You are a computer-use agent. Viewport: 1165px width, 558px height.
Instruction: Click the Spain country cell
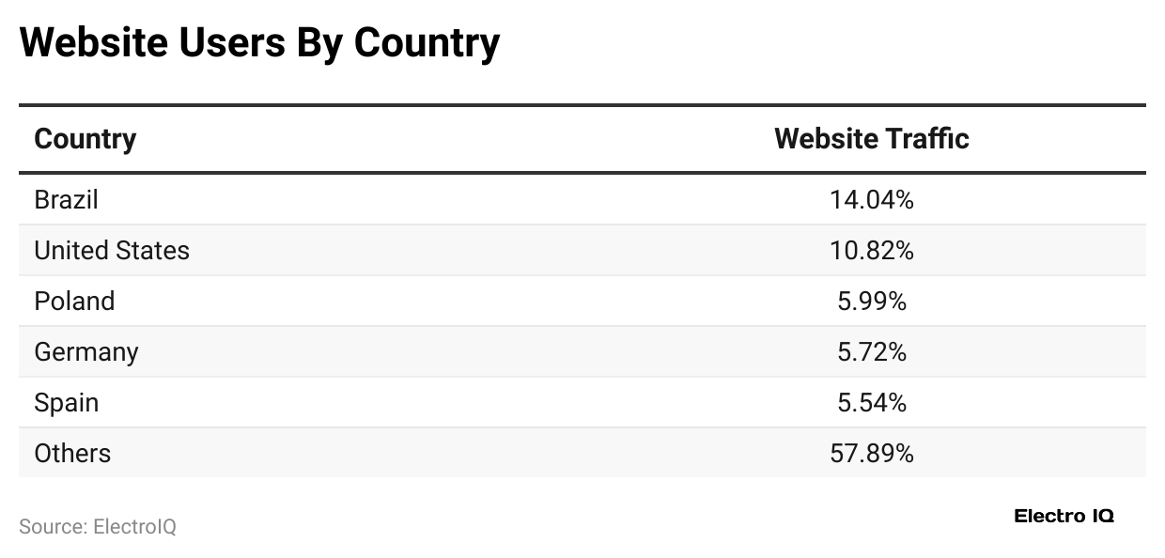click(66, 402)
